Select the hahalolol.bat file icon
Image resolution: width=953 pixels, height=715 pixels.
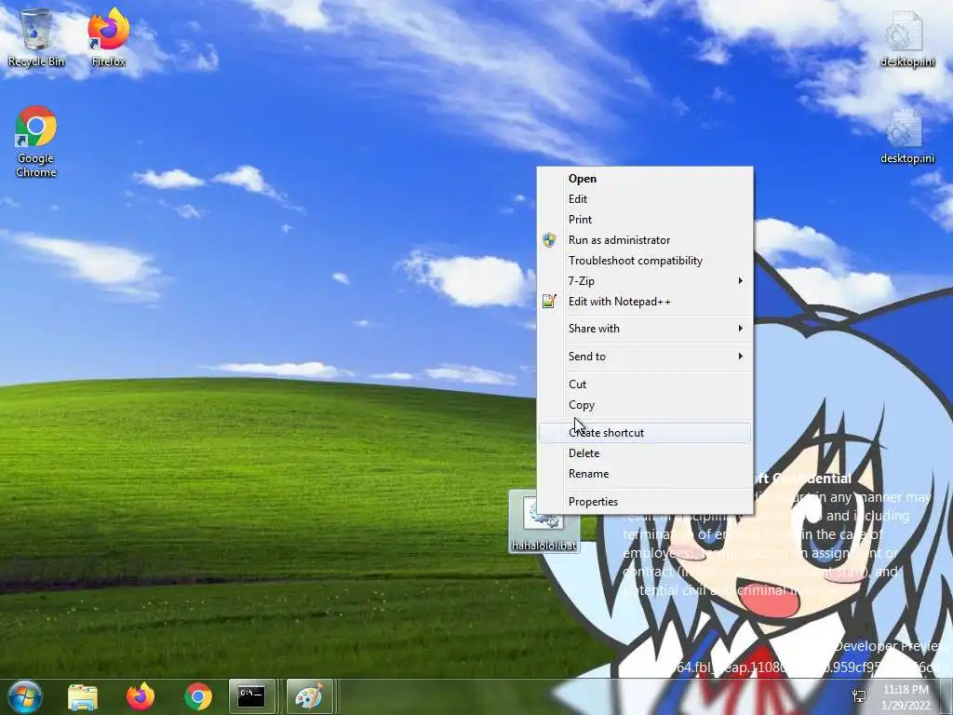point(544,521)
